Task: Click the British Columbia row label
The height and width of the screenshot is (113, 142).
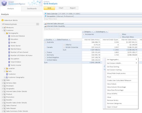Action: click(x=72, y=47)
